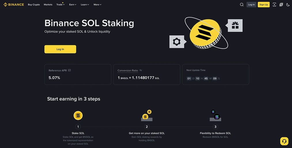Open the language globe icon
The width and height of the screenshot is (292, 148).
pyautogui.click(x=281, y=5)
